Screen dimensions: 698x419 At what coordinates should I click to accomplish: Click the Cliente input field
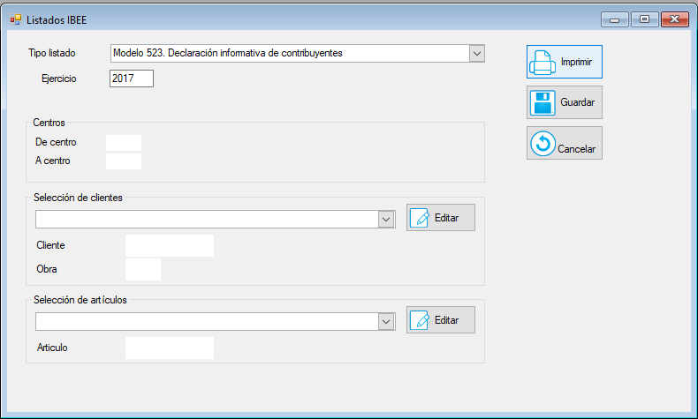point(170,246)
